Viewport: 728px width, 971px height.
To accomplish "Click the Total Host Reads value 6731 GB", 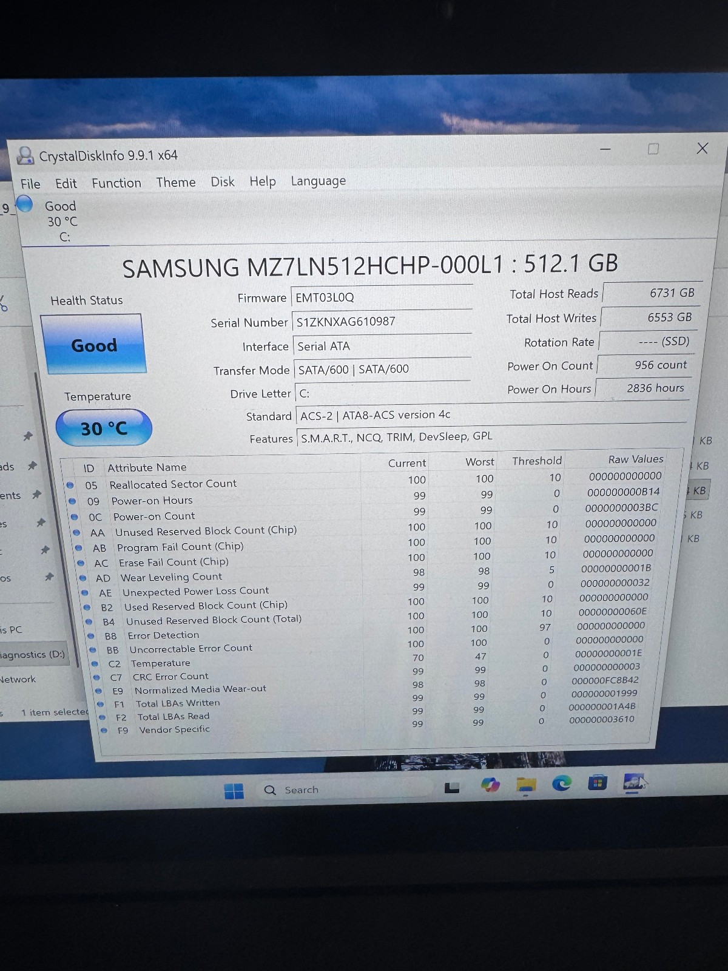I will pos(652,293).
